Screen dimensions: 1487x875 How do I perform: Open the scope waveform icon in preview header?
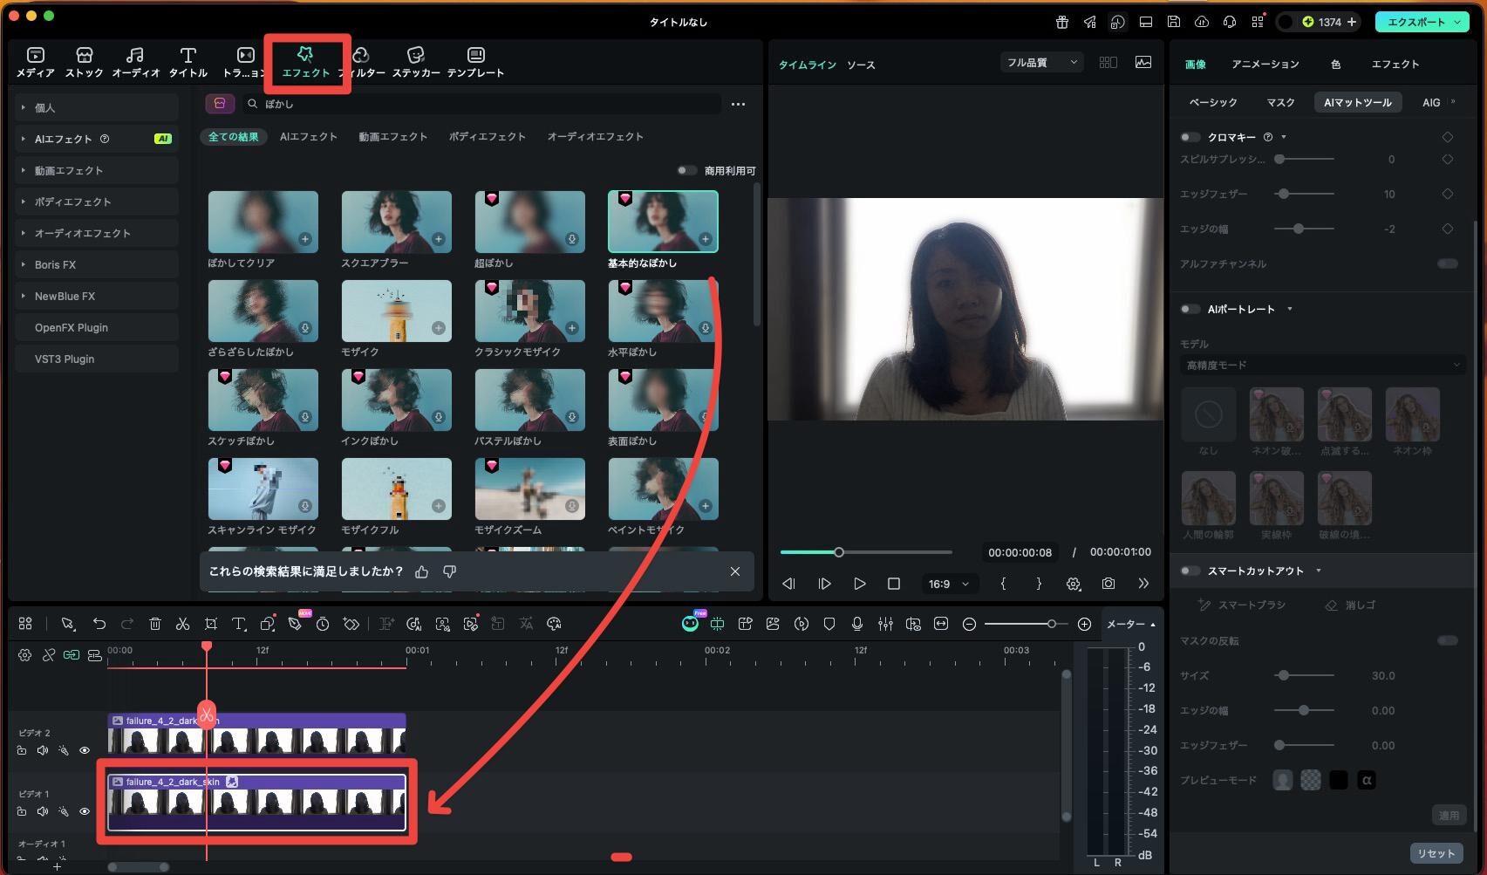(1143, 63)
